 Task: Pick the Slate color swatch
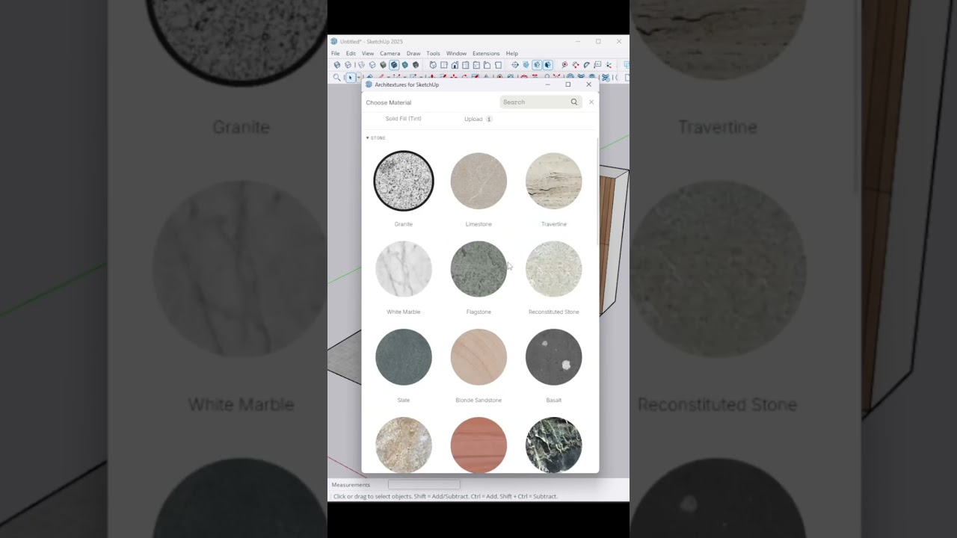click(404, 357)
